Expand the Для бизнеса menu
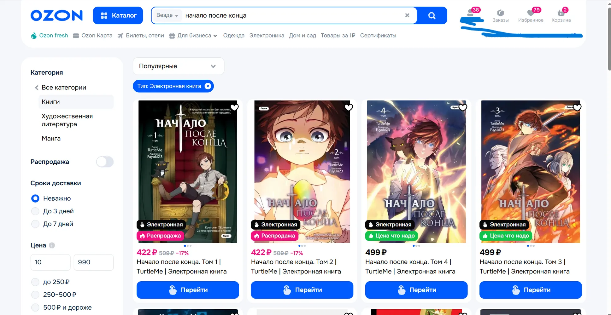The image size is (611, 315). pos(193,36)
